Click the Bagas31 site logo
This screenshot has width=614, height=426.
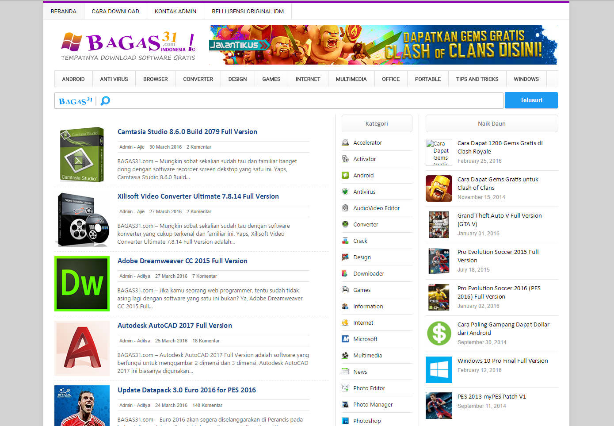click(x=128, y=46)
